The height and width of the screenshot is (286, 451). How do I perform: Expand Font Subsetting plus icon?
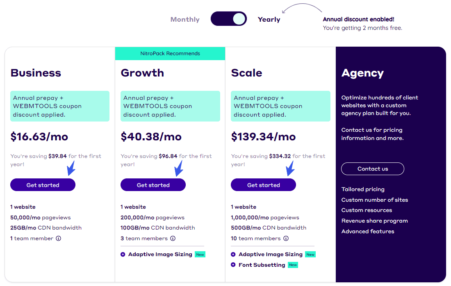click(x=233, y=265)
